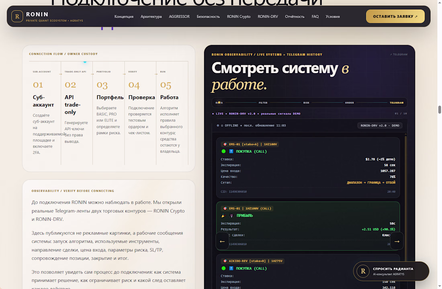The height and width of the screenshot is (289, 442).
Task: Show previous slide with the left arrow
Action: tap(222, 241)
